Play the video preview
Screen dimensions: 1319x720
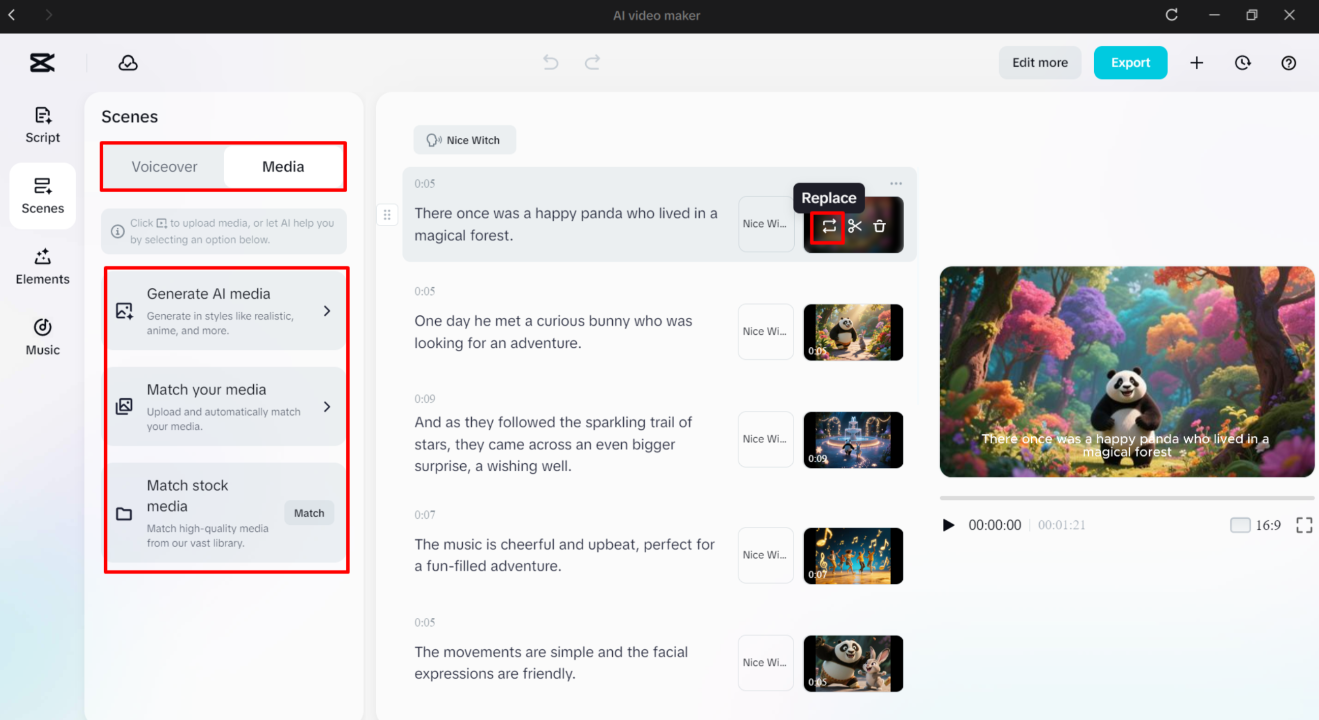click(x=948, y=525)
